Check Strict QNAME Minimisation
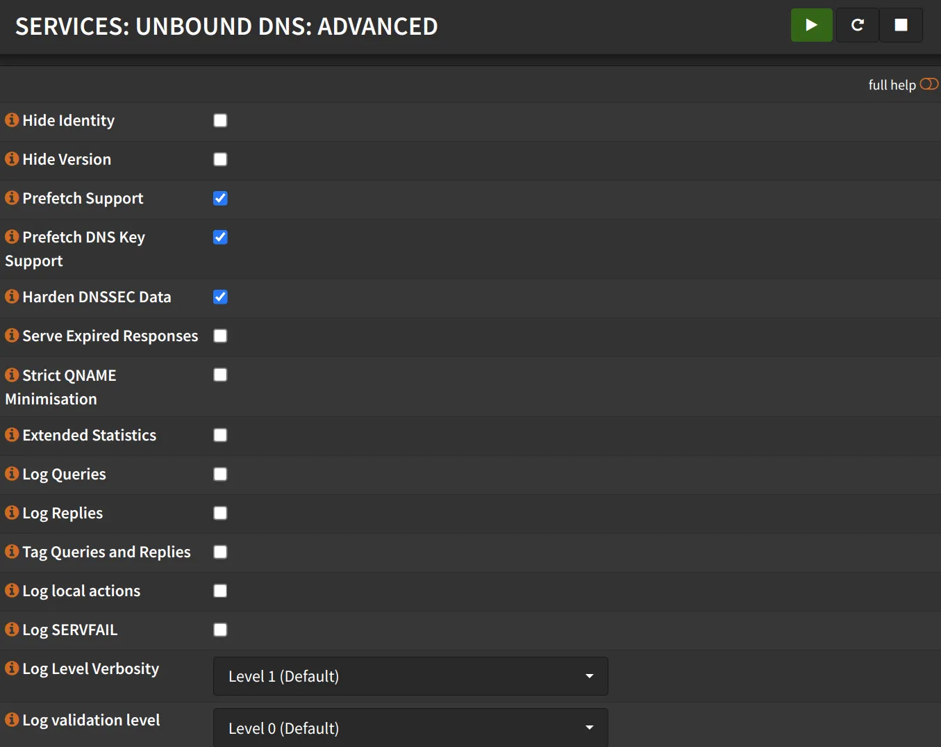 click(220, 375)
